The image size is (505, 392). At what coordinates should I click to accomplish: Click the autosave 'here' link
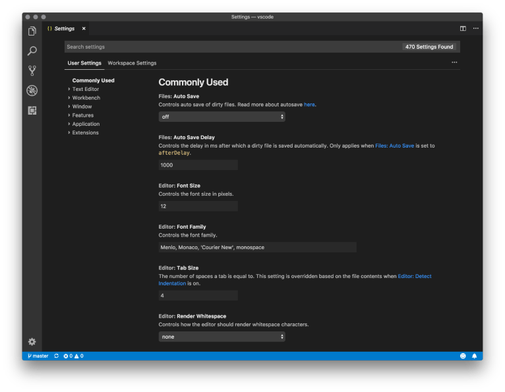coord(309,105)
